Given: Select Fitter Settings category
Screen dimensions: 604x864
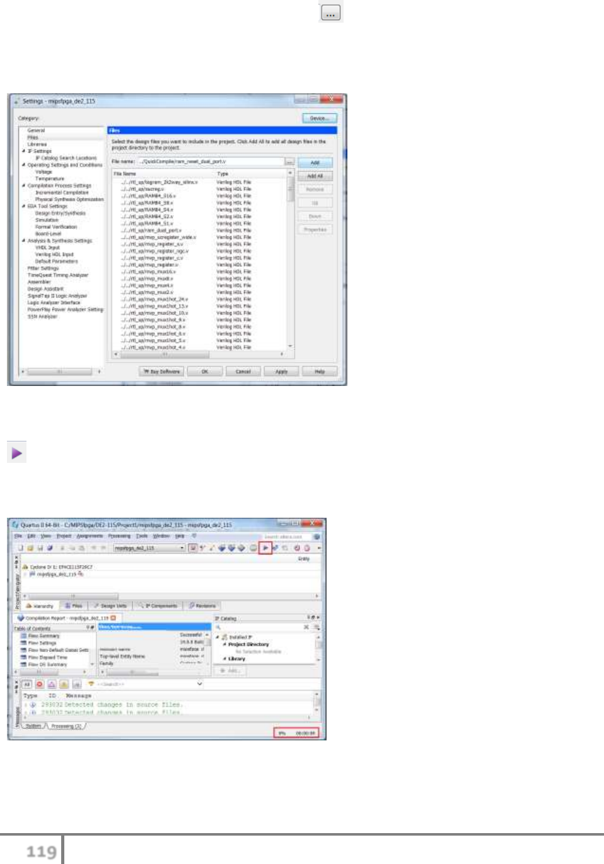Looking at the screenshot, I should 43,268.
